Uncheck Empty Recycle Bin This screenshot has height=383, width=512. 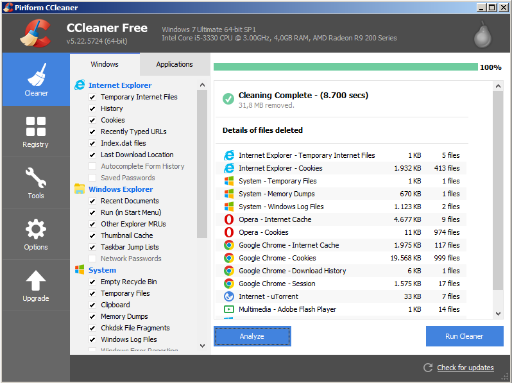tap(92, 282)
